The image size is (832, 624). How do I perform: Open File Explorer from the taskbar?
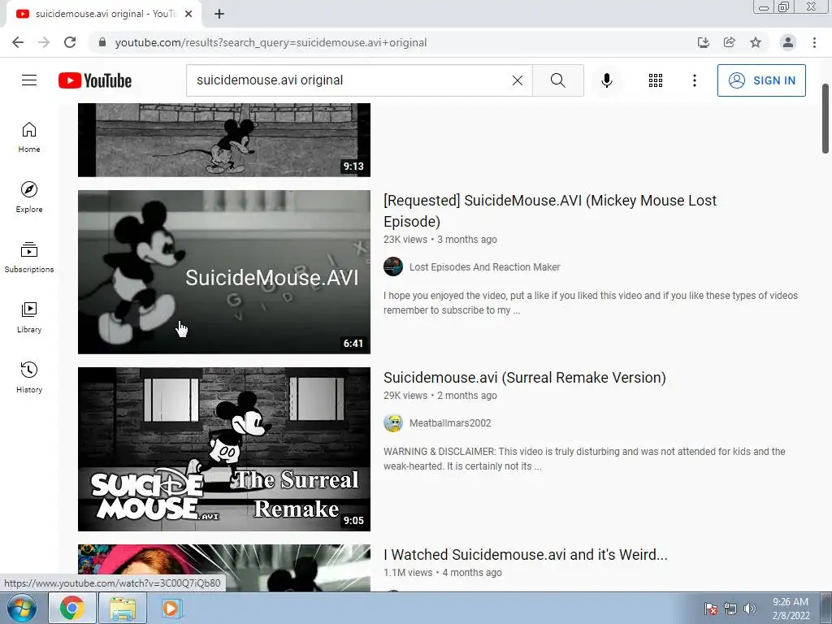tap(123, 608)
